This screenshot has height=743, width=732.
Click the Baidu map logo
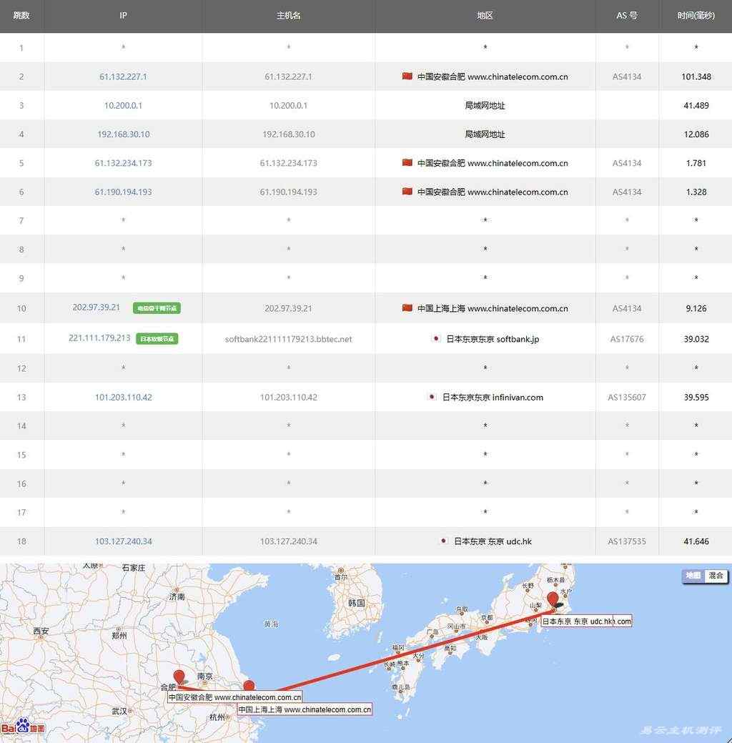(23, 727)
